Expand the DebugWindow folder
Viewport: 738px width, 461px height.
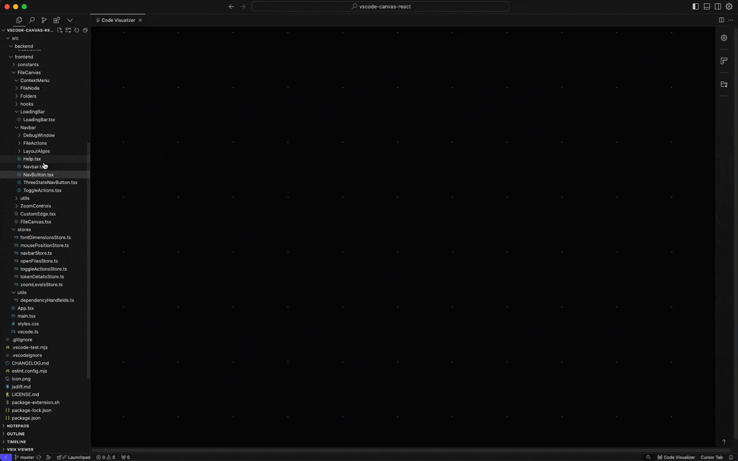38,135
